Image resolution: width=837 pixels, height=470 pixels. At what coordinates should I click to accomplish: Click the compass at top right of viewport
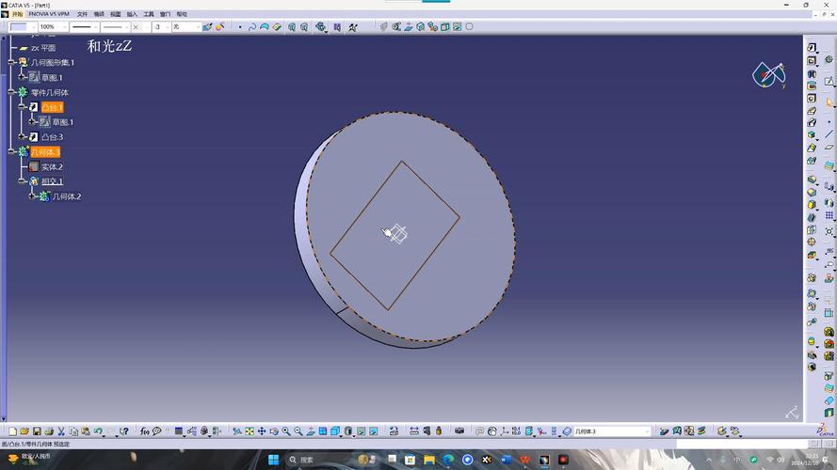coord(769,74)
